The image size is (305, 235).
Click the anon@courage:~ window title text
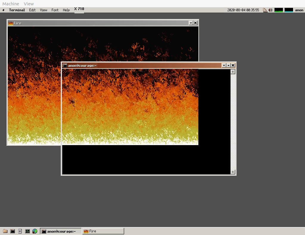pyautogui.click(x=82, y=66)
